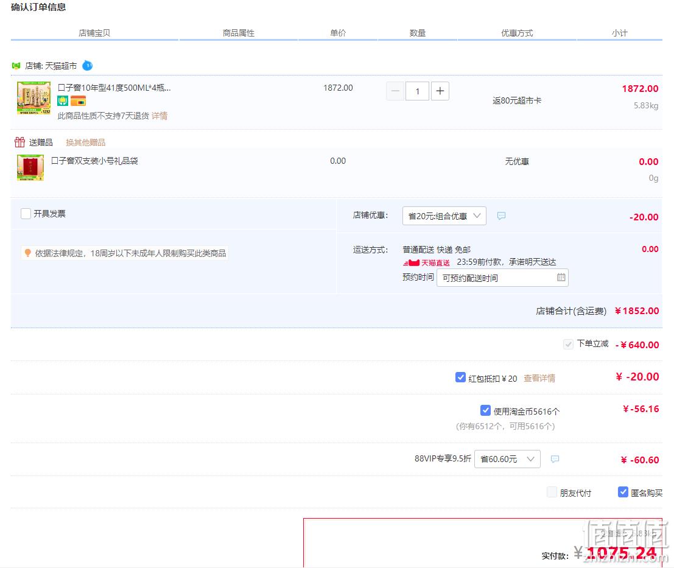This screenshot has width=674, height=568.
Task: Click the 无优惠 text in gift row
Action: [517, 161]
